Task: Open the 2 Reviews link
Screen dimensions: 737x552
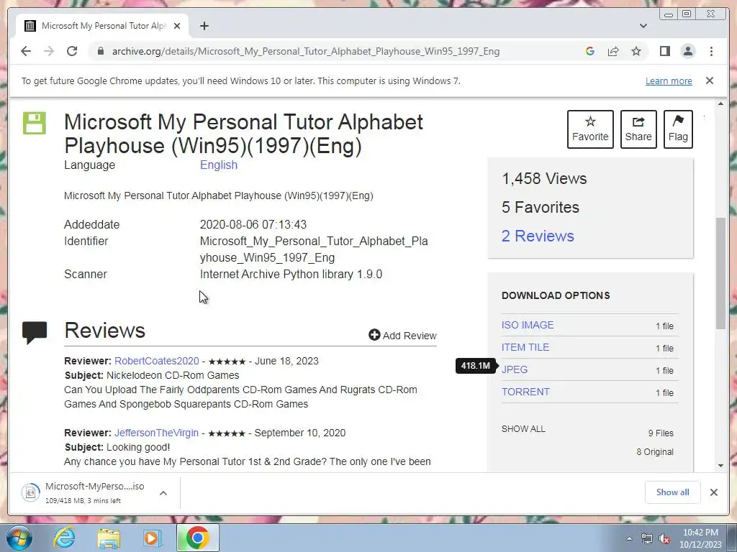Action: coord(538,236)
